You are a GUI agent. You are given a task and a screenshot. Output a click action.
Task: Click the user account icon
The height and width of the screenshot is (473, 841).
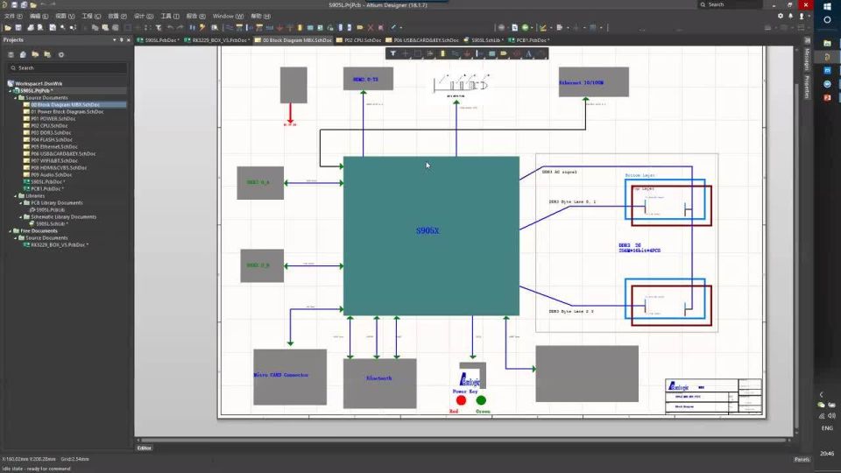802,16
